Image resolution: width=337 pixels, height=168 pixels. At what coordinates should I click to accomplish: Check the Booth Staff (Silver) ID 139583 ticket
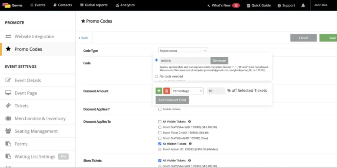tap(160, 127)
